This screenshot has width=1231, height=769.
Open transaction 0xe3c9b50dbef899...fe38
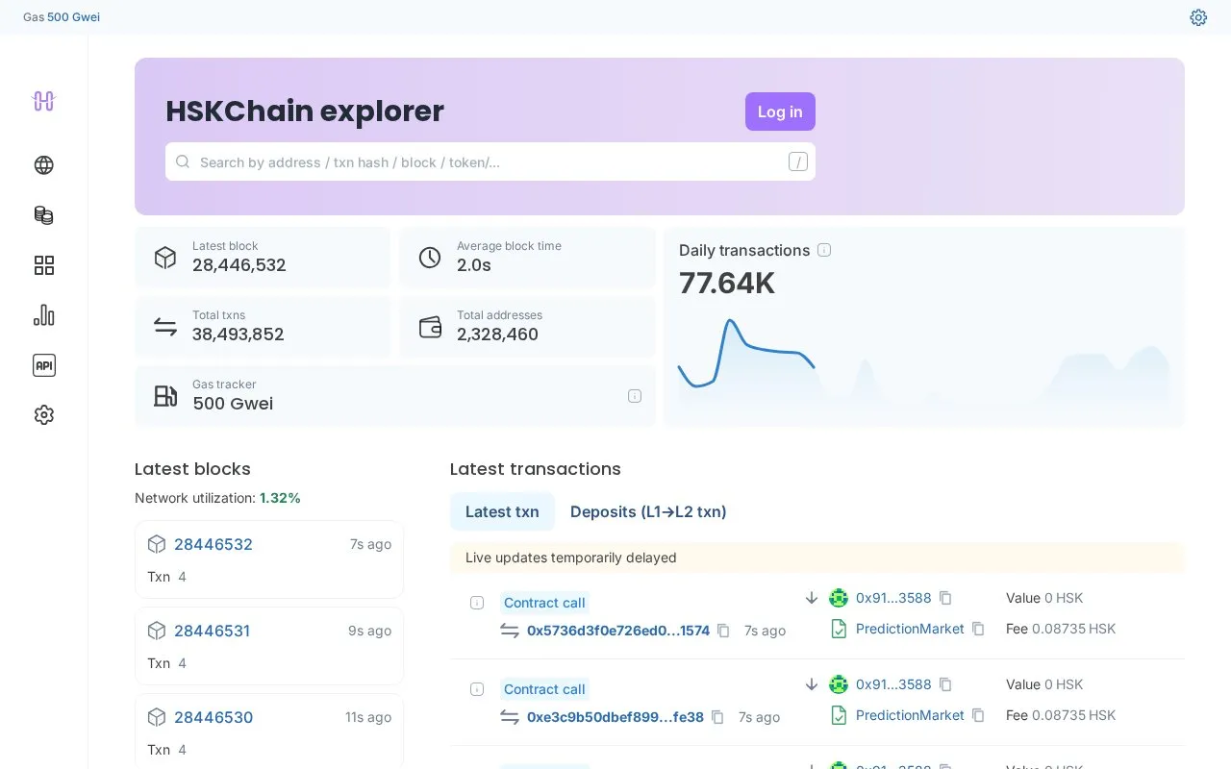[x=615, y=717]
